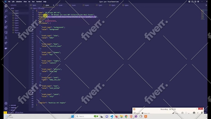Open 10.json in the Explorer tree
The width and height of the screenshot is (211, 119).
point(17,33)
